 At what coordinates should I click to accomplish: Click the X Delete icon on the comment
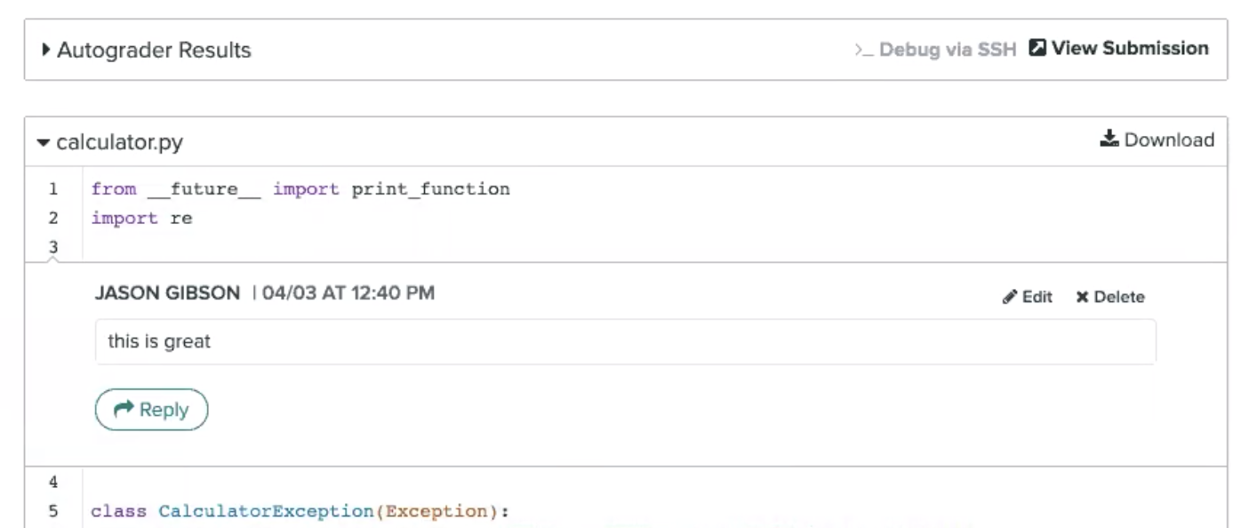1082,297
